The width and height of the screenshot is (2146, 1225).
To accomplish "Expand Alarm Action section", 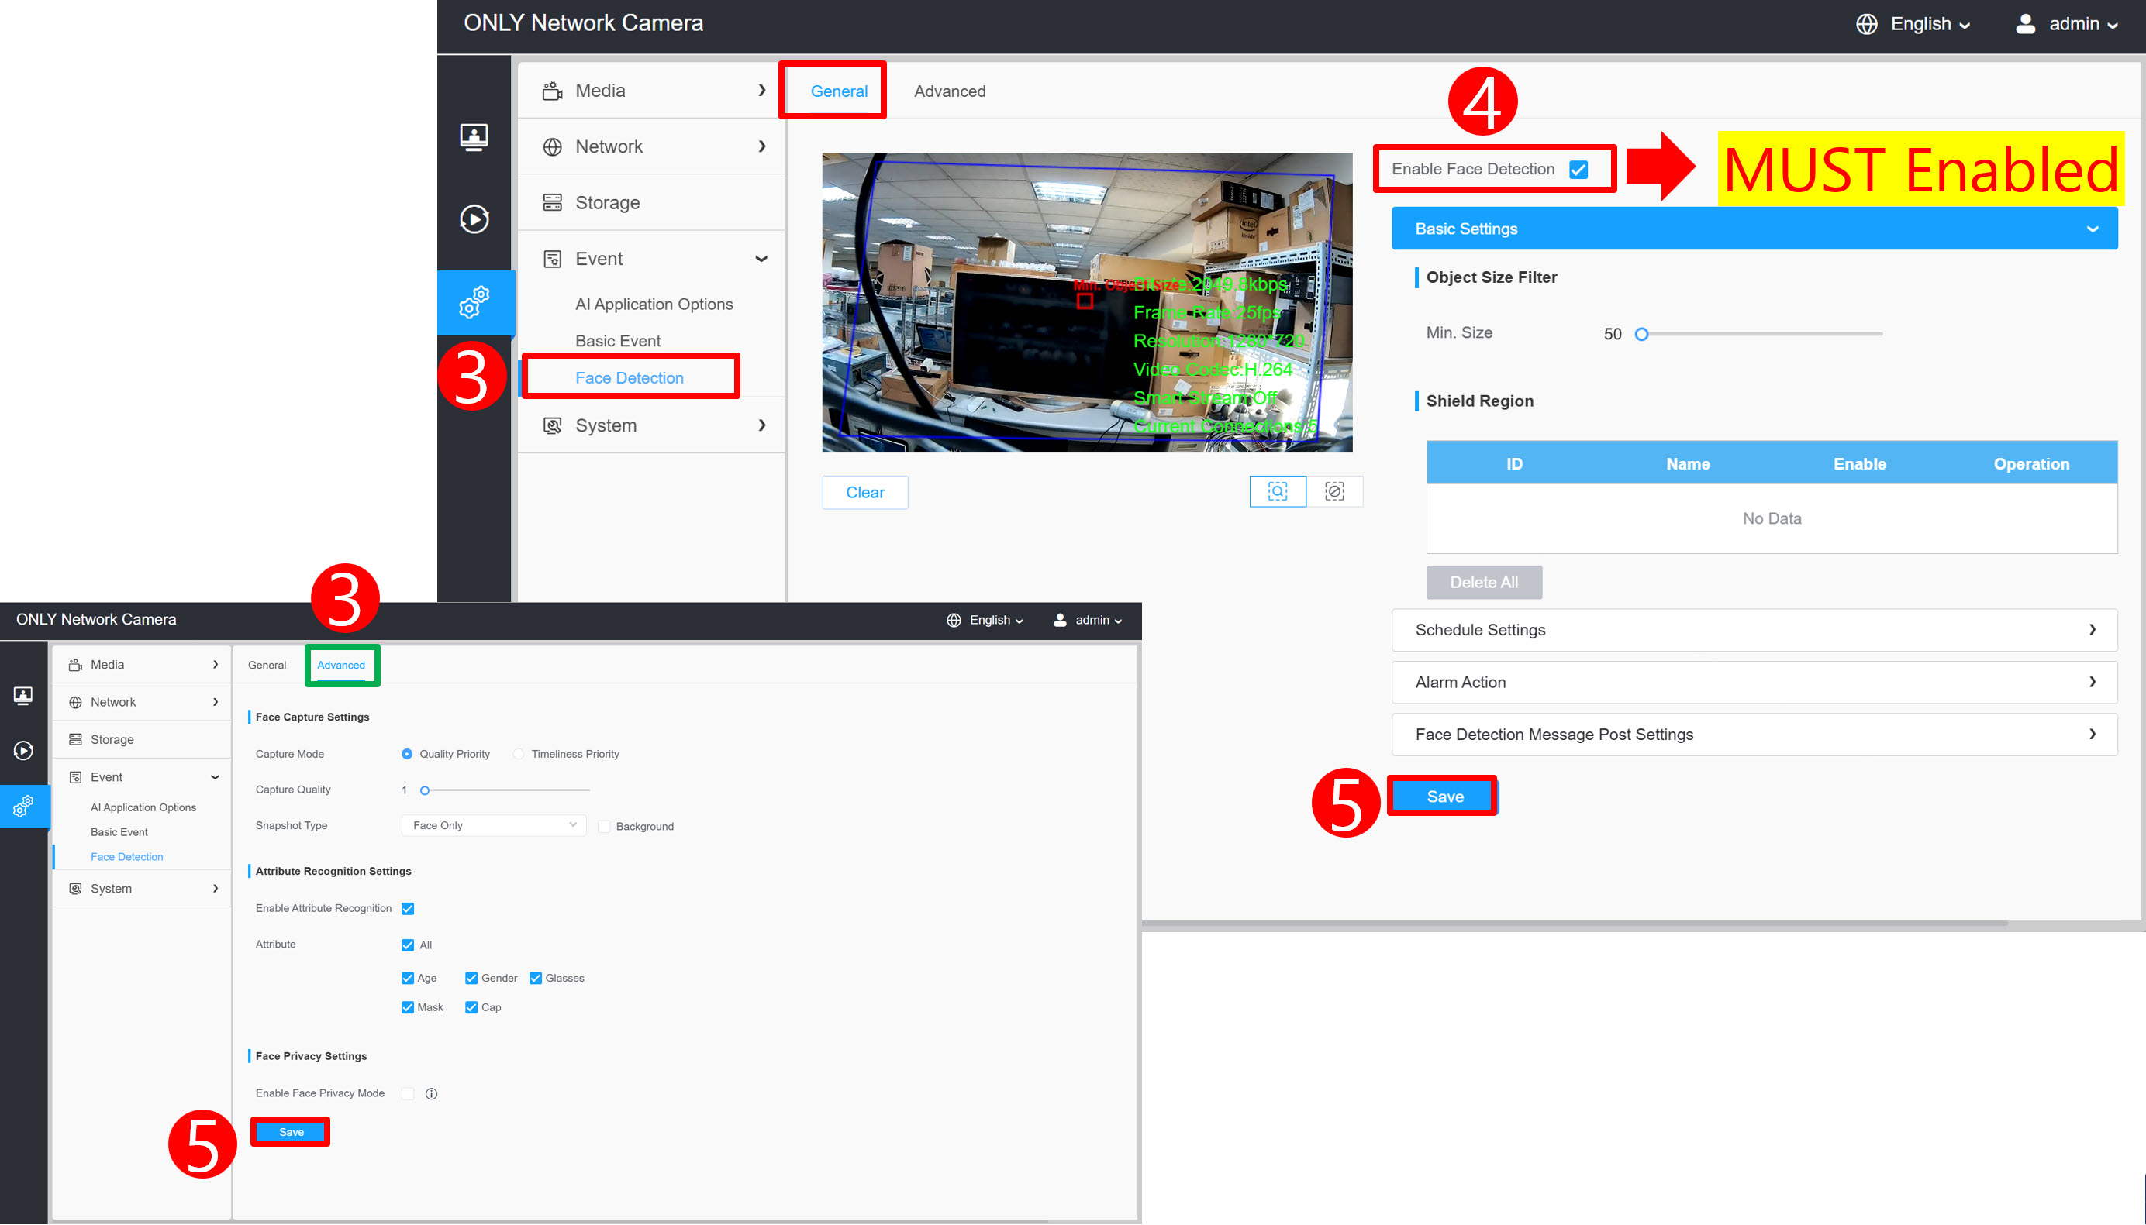I will (1754, 683).
